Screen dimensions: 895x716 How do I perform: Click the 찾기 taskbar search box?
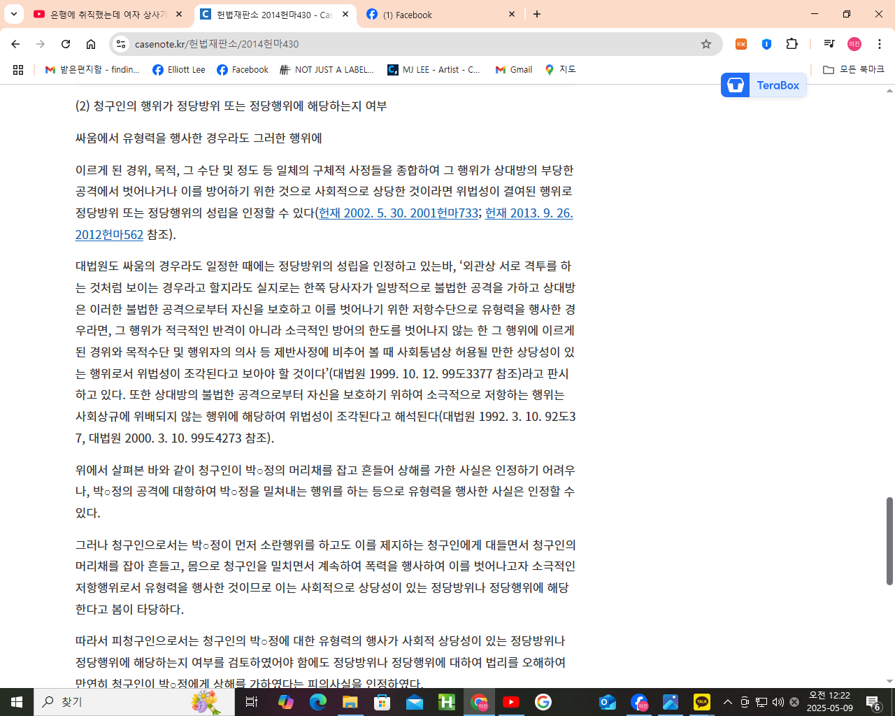coord(134,702)
